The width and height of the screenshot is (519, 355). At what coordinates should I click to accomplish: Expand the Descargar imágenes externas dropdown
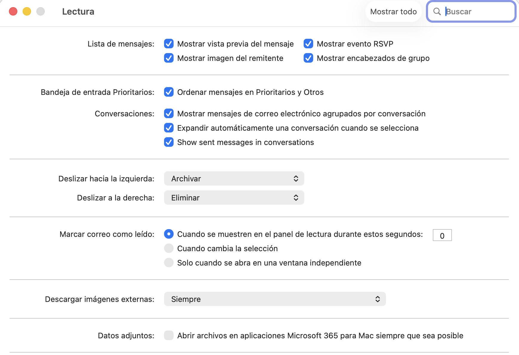[x=275, y=299]
